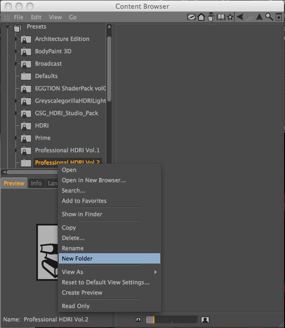Expand the BodyPaint 3D folder

click(x=16, y=51)
